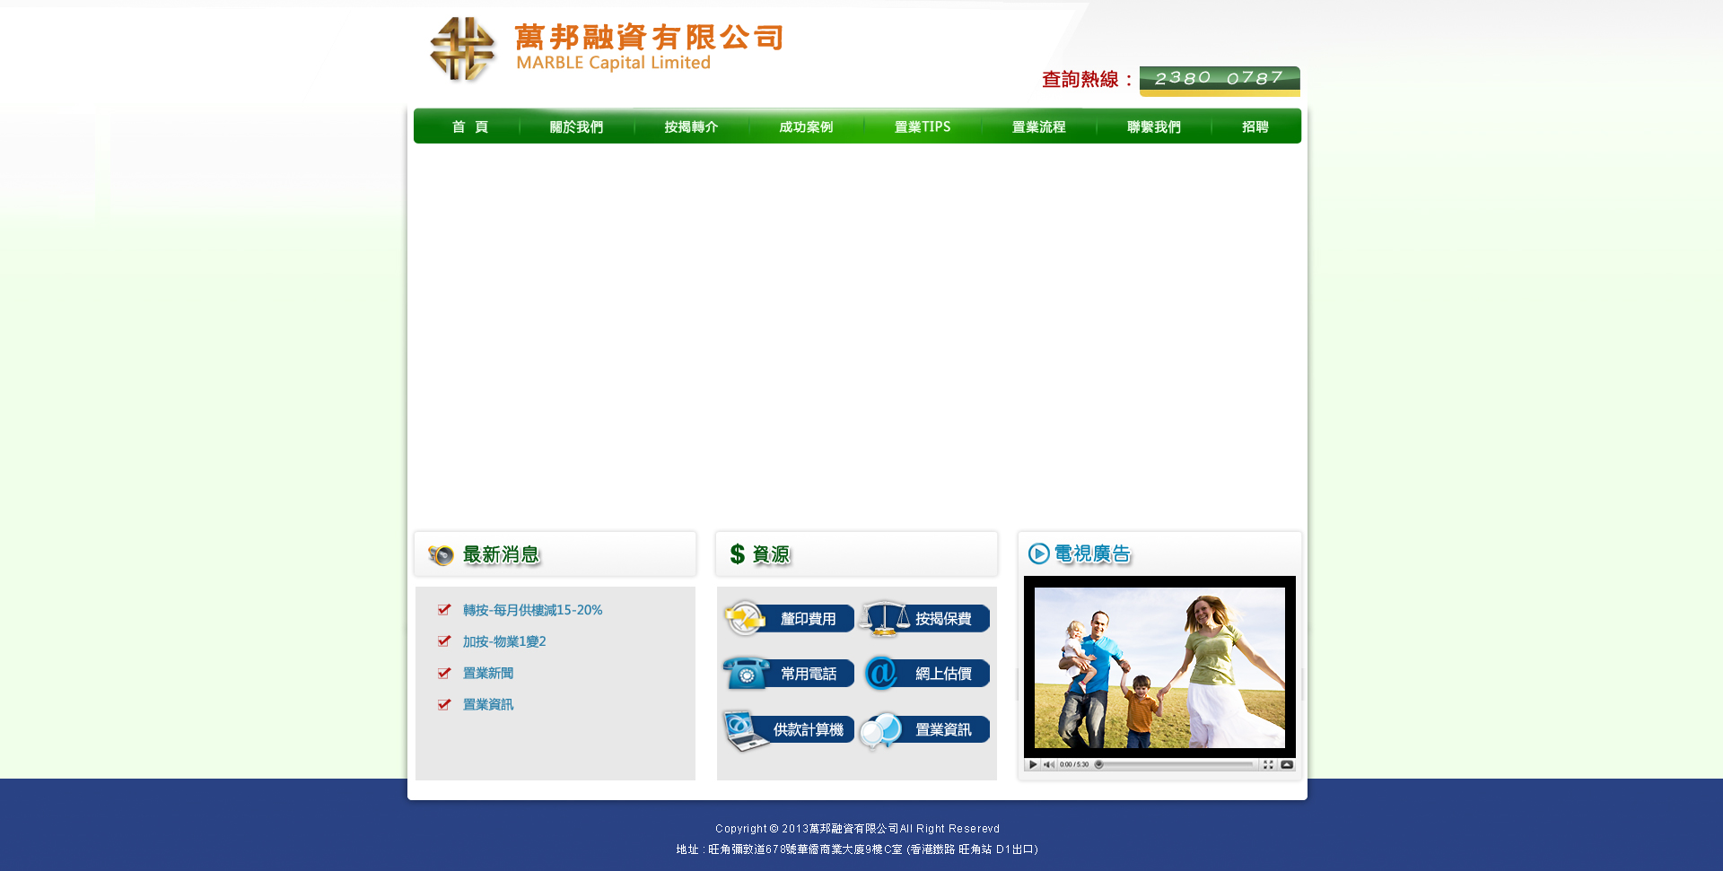The image size is (1723, 871).
Task: Go to 首頁 home in navigation
Action: [469, 127]
